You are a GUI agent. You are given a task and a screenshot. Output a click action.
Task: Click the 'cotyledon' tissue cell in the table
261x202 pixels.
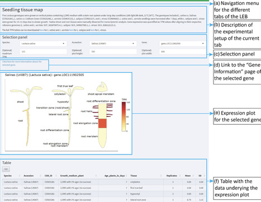click(x=135, y=182)
